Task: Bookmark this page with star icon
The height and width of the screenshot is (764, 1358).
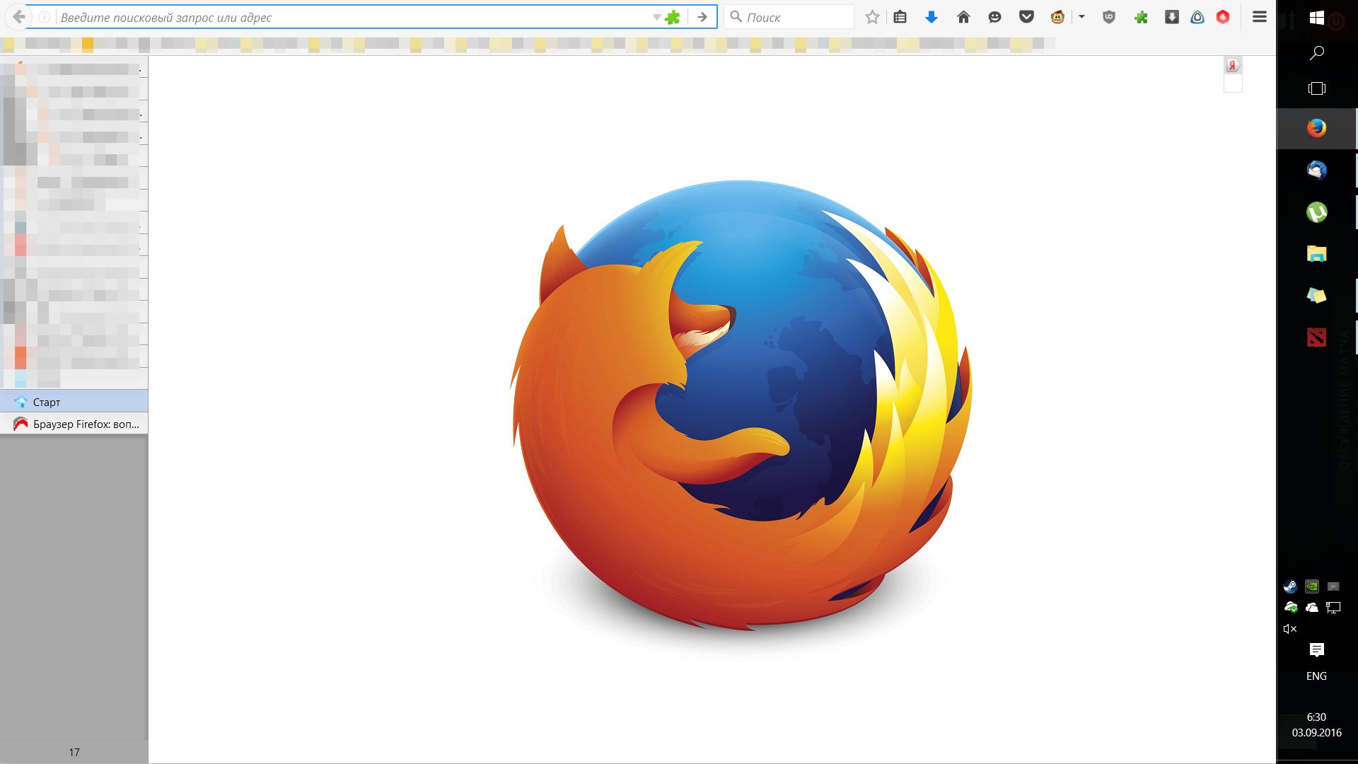Action: click(x=872, y=17)
